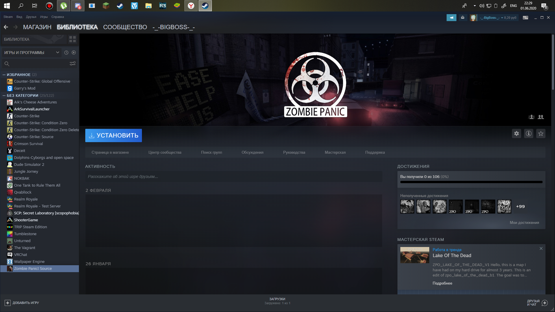555x312 pixels.
Task: Click the achievements progress bar
Action: click(x=471, y=182)
